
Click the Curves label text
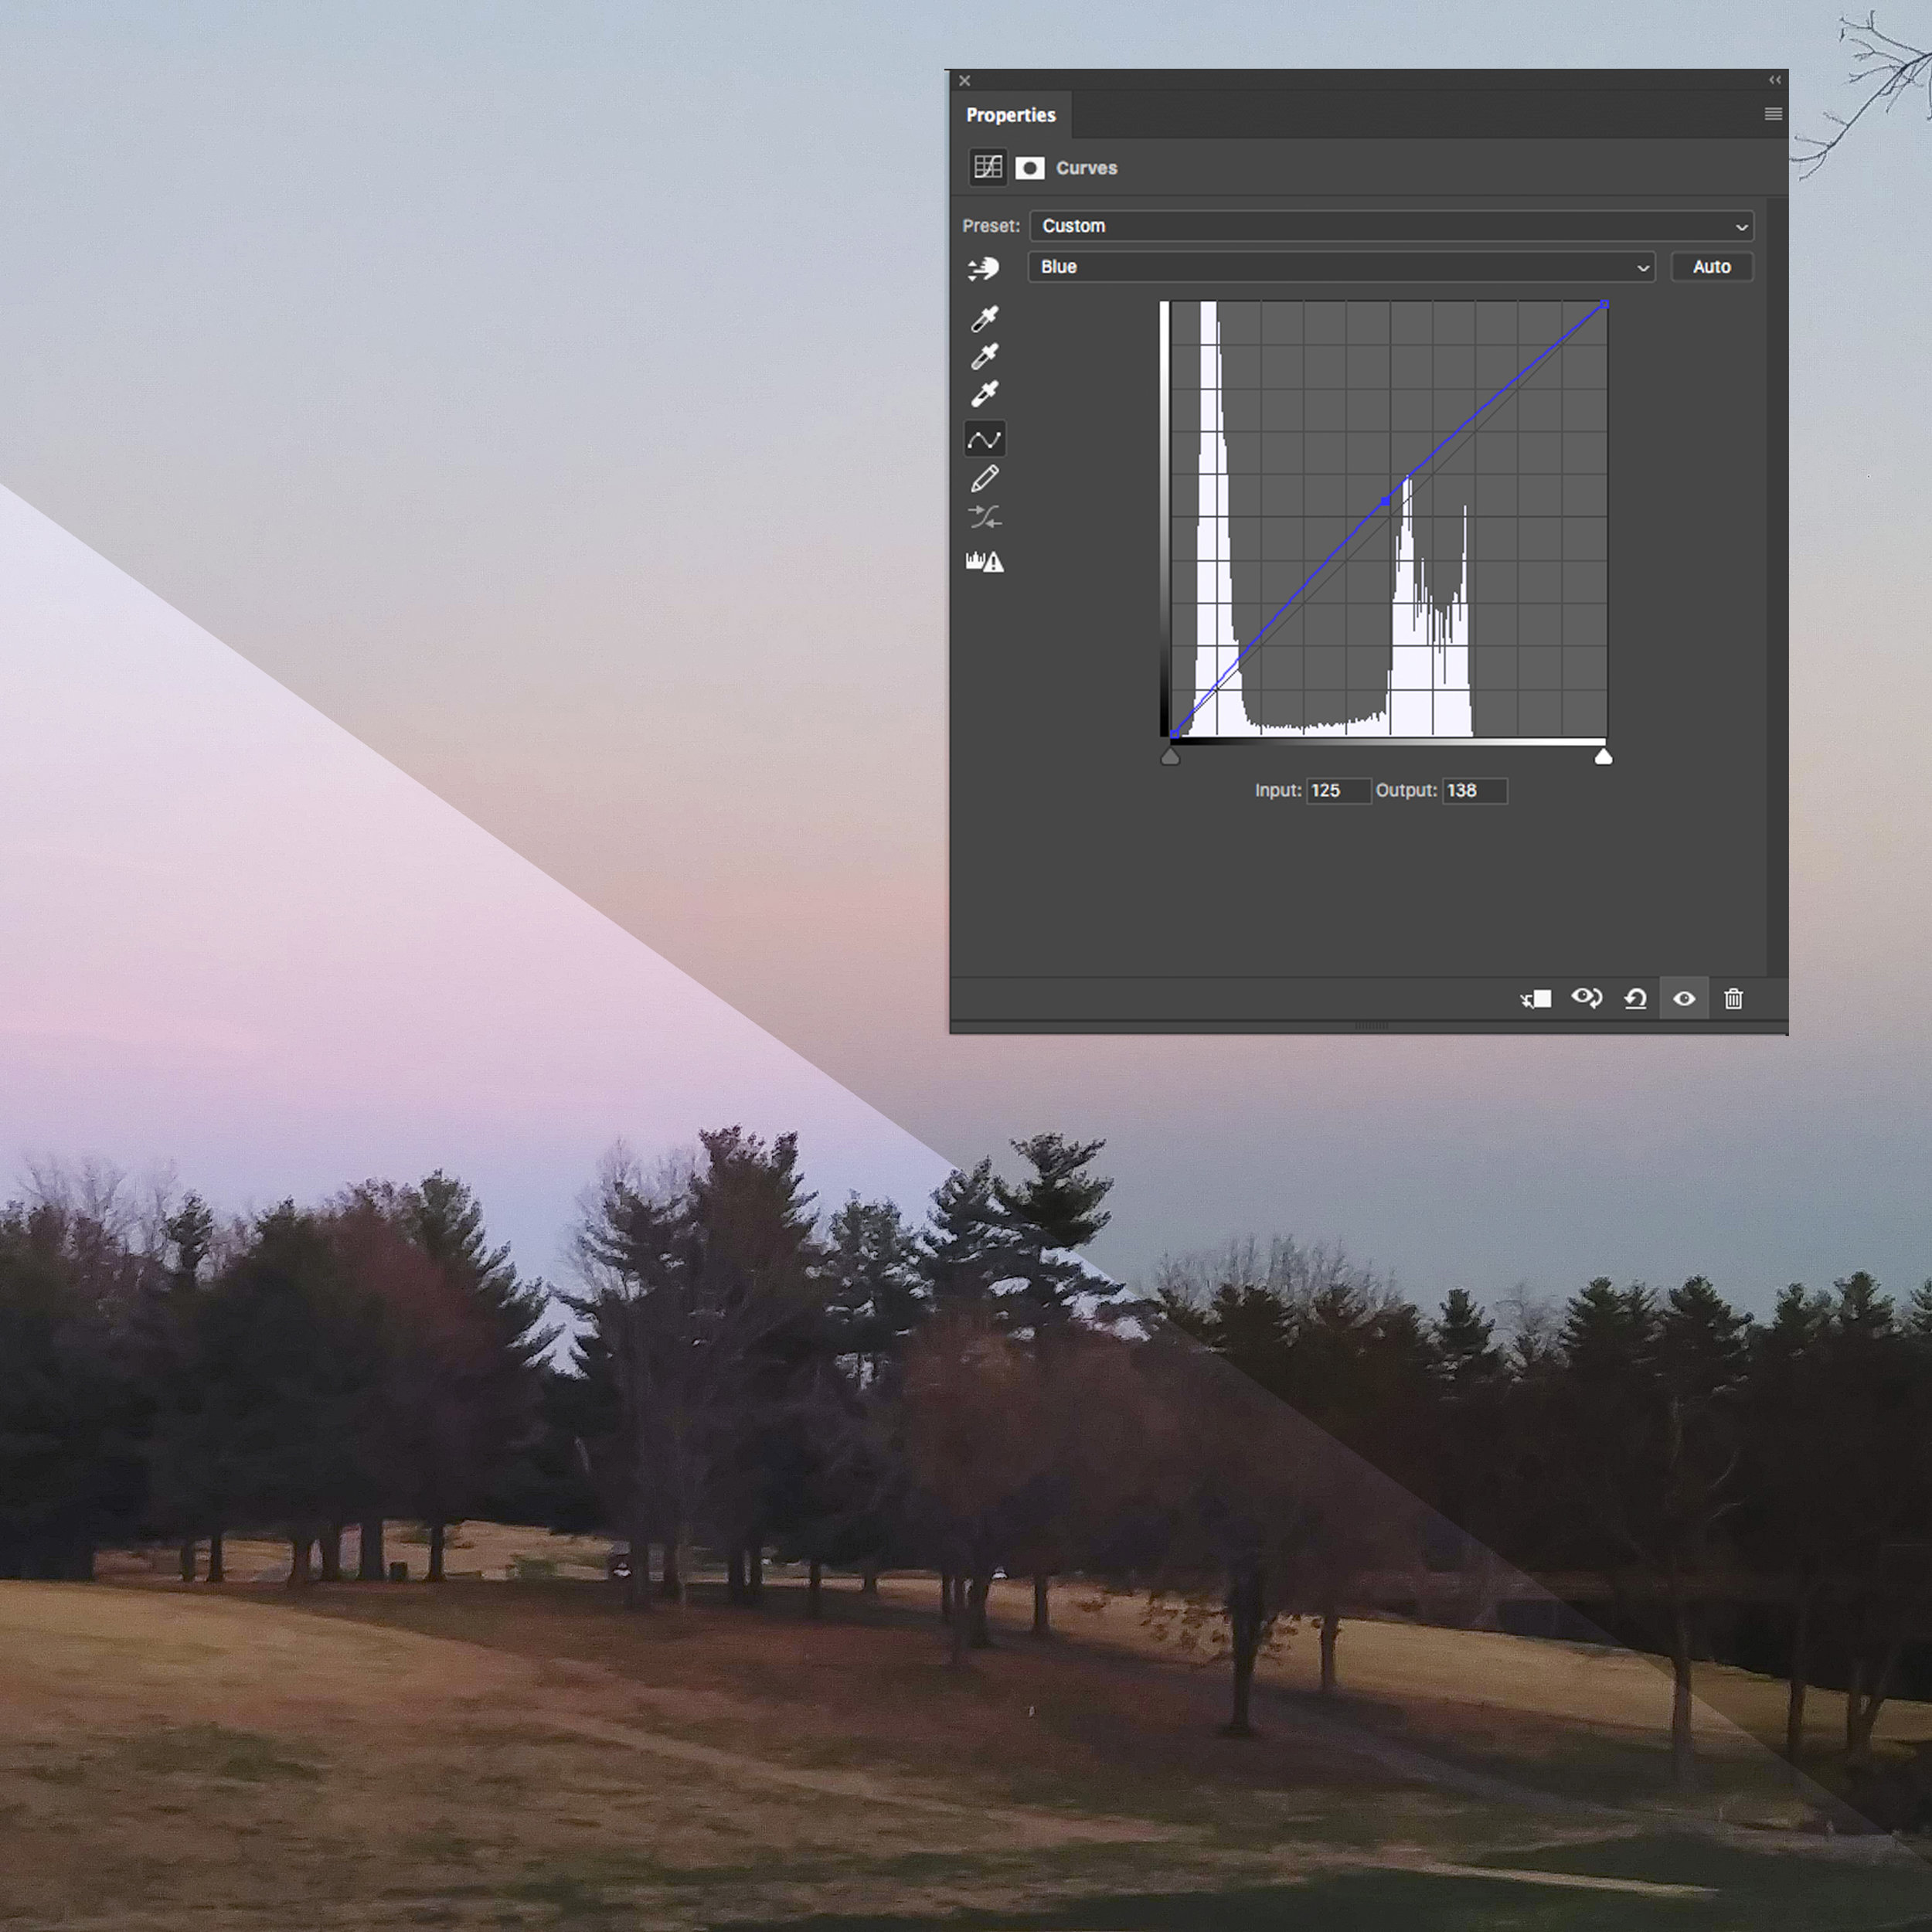[1086, 168]
